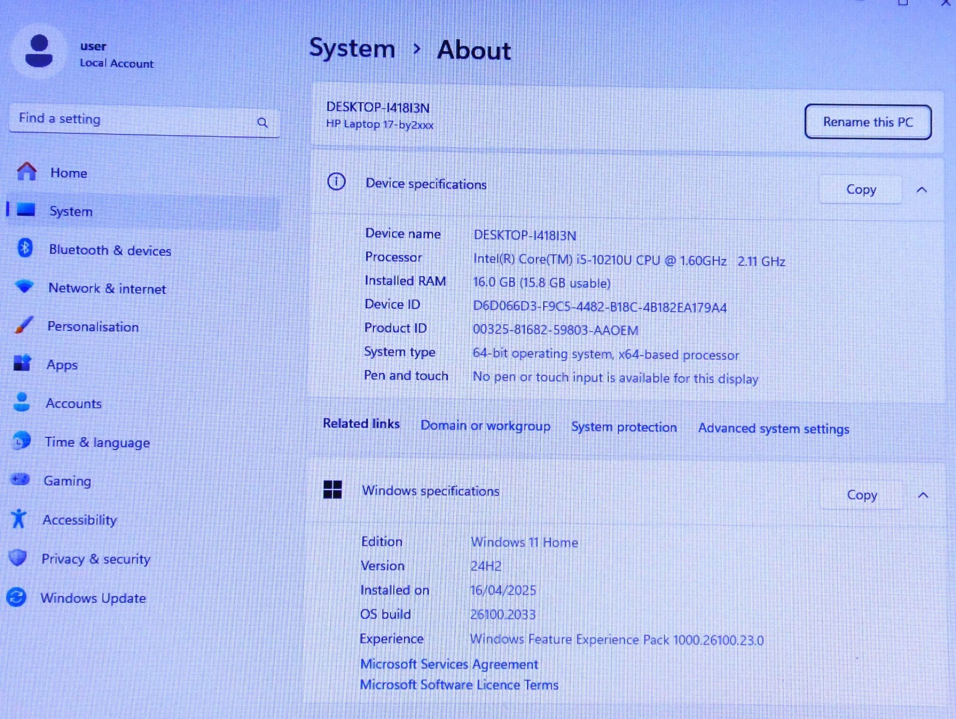Screen dimensions: 956x719
Task: Click the Privacy shield icon
Action: coord(18,558)
